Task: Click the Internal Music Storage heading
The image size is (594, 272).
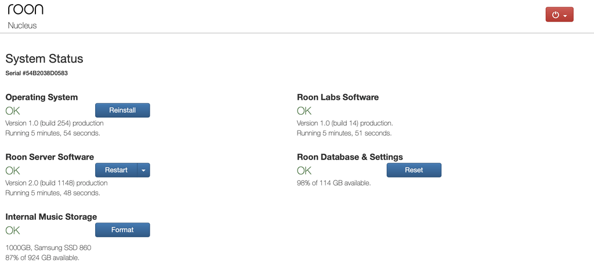Action: point(51,217)
